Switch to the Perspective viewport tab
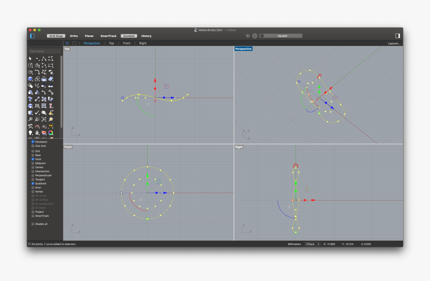Image resolution: width=430 pixels, height=281 pixels. (x=92, y=43)
